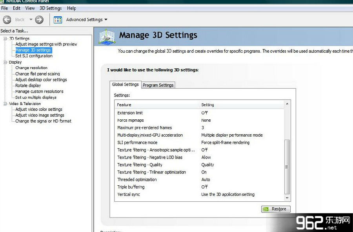The image size is (353, 232).
Task: Click the settings list scrollbar thumb
Action: [287, 167]
